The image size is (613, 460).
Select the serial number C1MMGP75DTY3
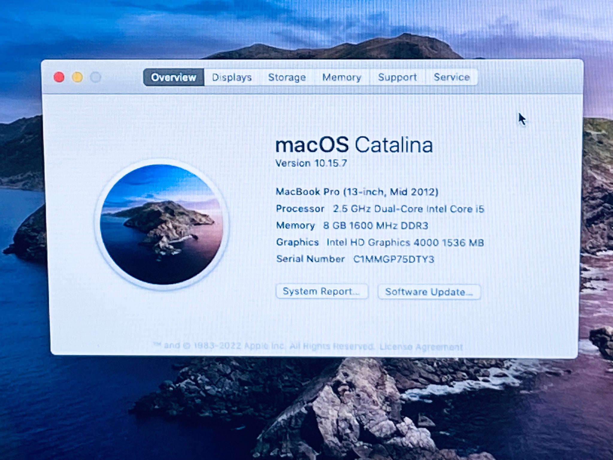point(394,259)
